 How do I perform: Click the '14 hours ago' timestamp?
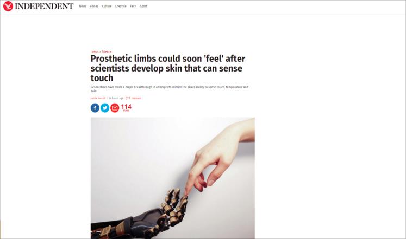[116, 98]
